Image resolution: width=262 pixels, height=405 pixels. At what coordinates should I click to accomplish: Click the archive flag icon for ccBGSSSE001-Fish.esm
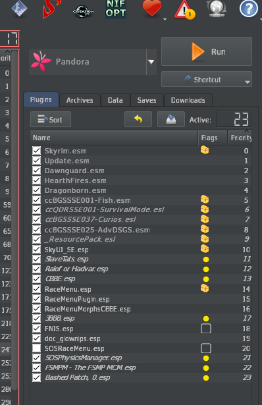[x=205, y=200]
